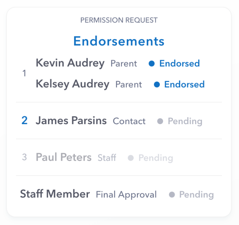The image size is (239, 225).
Task: Click Kelsey Audrey's Endorsed status text
Action: [x=184, y=84]
